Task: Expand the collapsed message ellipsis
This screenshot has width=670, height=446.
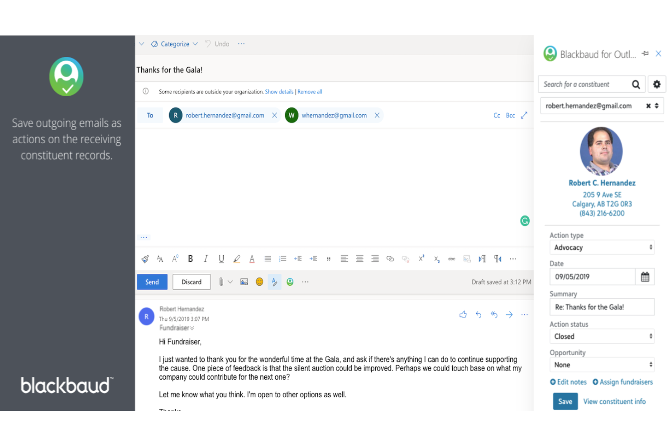Action: pos(144,237)
